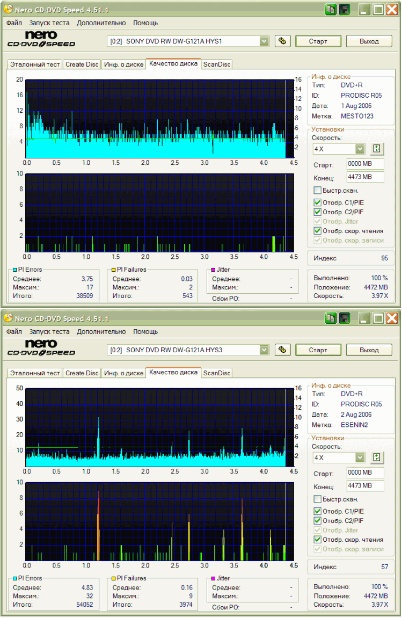The width and height of the screenshot is (402, 618).
Task: Toggle Отобр. скор. чтения in top window
Action: click(x=318, y=231)
